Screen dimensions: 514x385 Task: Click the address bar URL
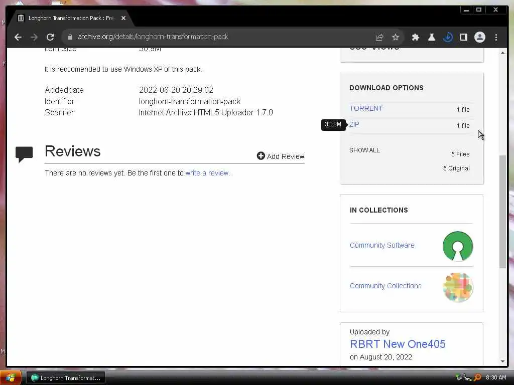(153, 37)
